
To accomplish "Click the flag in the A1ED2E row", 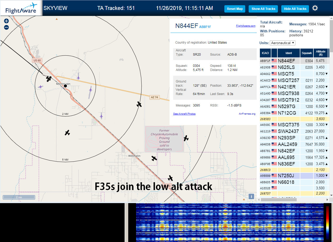I will [x=274, y=188].
